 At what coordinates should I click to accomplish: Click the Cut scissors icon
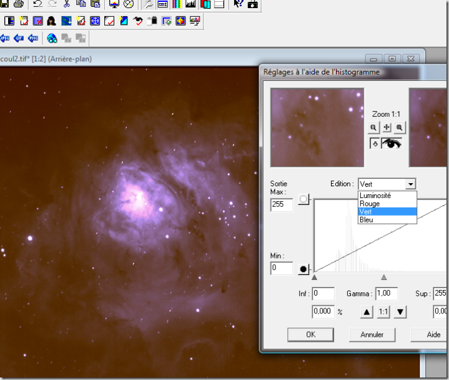(x=66, y=4)
